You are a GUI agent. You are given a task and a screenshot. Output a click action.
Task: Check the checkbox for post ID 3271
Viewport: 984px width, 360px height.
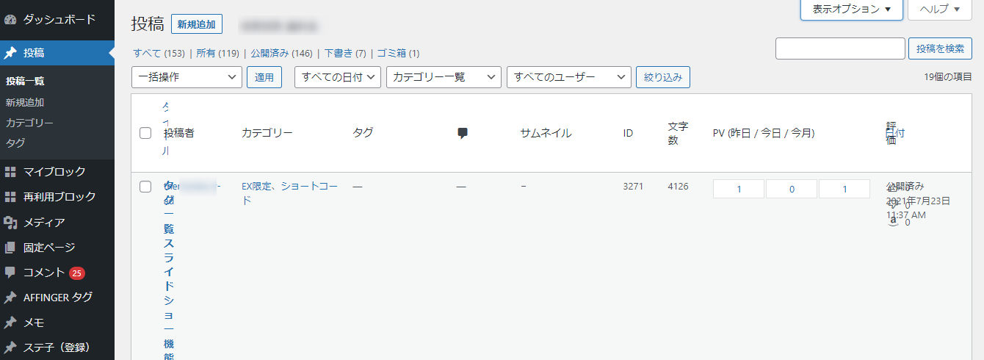click(145, 187)
